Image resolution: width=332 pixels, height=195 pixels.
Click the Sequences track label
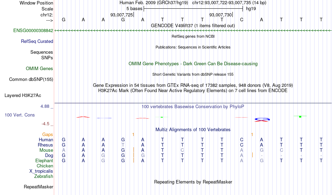pos(42,52)
